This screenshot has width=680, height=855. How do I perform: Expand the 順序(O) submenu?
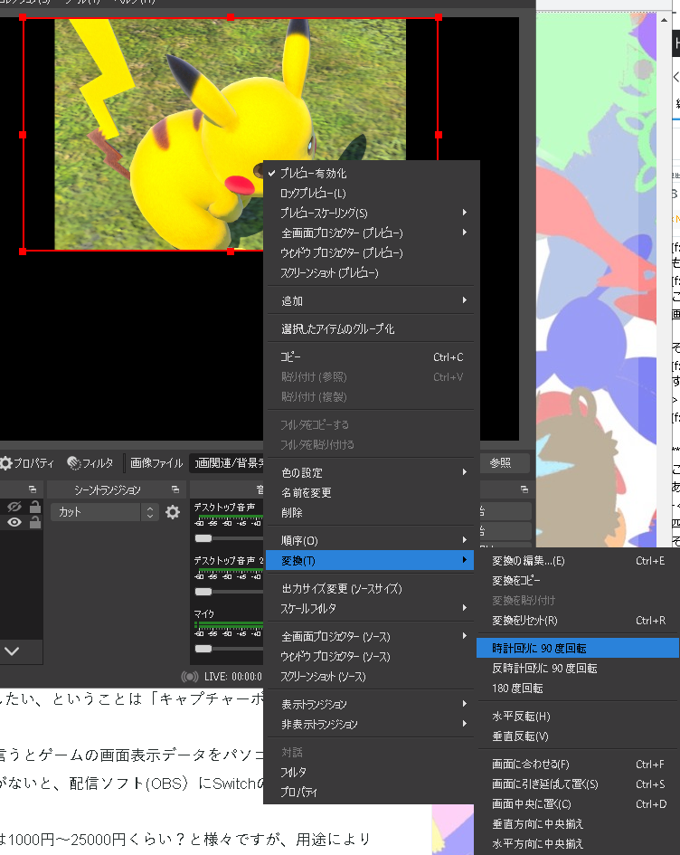click(x=370, y=540)
